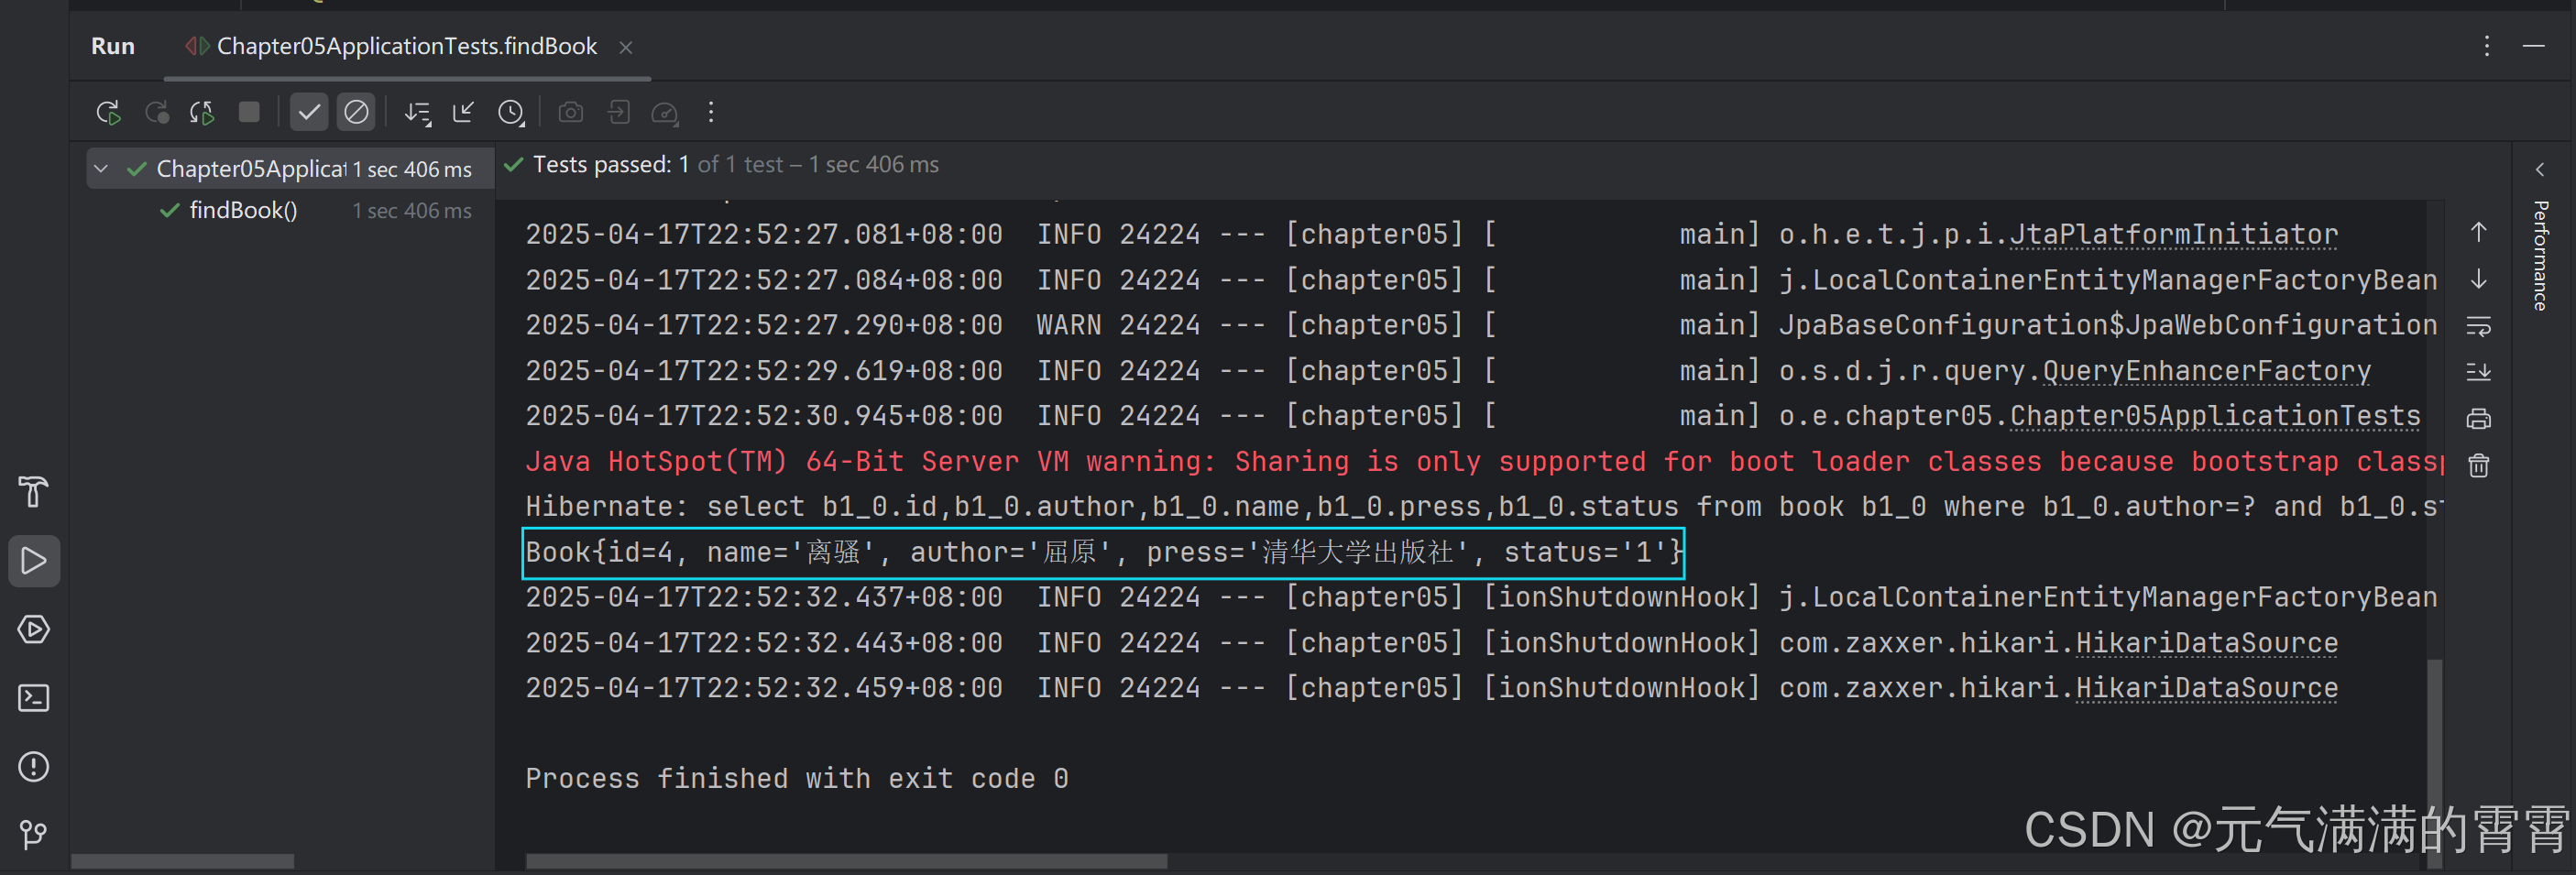Stop the test process

pyautogui.click(x=249, y=112)
